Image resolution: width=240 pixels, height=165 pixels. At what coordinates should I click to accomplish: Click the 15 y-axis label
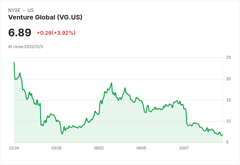coord(228,100)
